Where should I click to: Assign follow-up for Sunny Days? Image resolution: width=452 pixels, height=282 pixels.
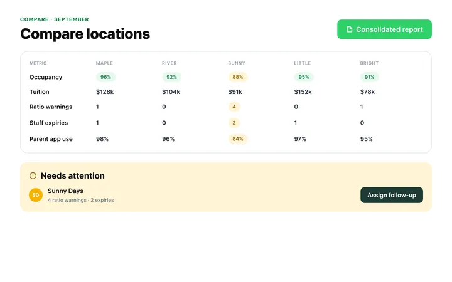click(x=392, y=195)
